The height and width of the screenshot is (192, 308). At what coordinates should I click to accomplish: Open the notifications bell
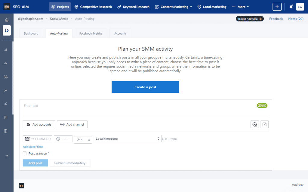click(291, 7)
